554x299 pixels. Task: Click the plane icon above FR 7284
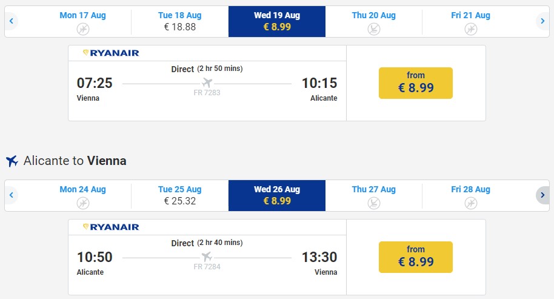[207, 257]
